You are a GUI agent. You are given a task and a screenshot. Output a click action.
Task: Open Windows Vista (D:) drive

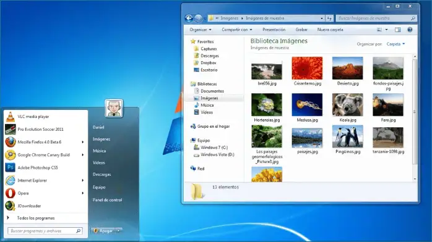[214, 155]
